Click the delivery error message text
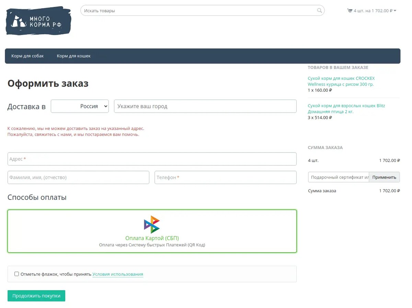 point(76,132)
